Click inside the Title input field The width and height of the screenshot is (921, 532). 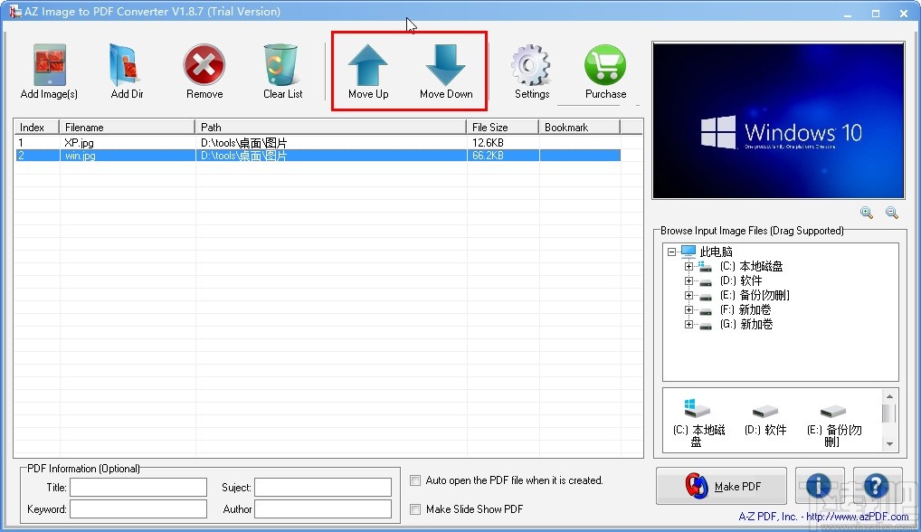click(x=138, y=487)
